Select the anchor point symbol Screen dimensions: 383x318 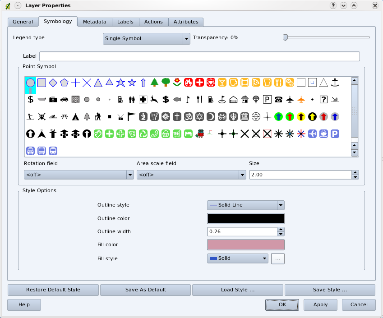(x=335, y=83)
